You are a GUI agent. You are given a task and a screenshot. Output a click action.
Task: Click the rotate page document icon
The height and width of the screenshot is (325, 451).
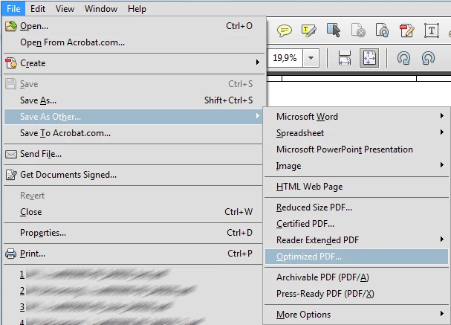382,30
